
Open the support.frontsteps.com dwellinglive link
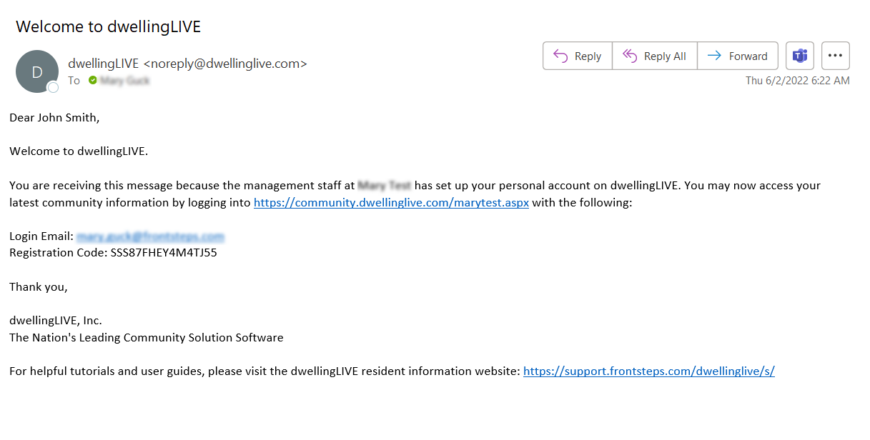(648, 371)
